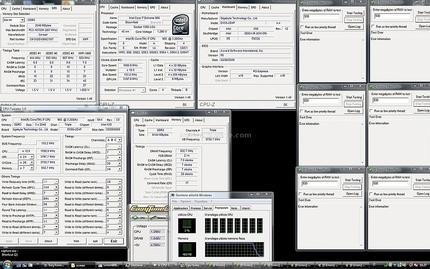Image resolution: width=430 pixels, height=269 pixels.
Task: Open the Cpu-tweaker taskbar button
Action: [191, 265]
